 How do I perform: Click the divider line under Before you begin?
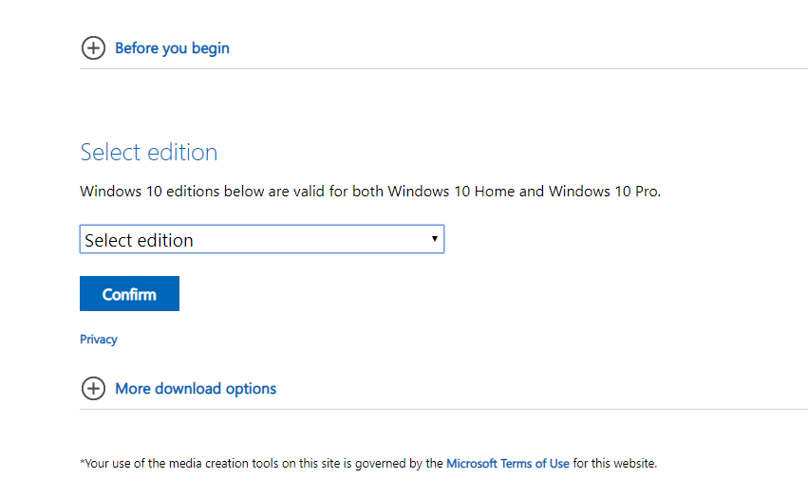pos(443,68)
